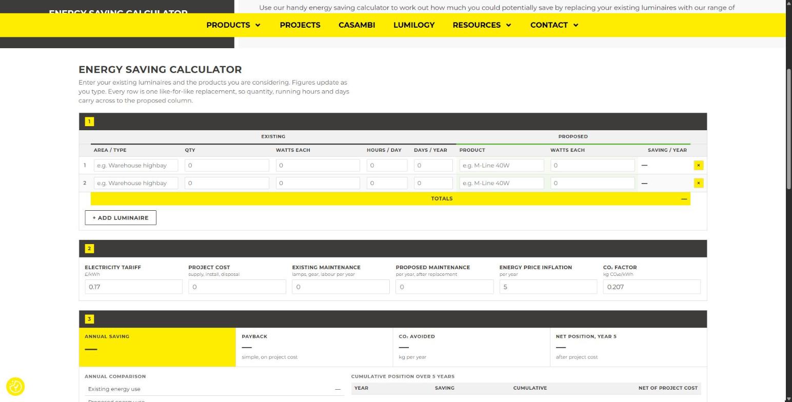Select proposed Watts Each field in row 1
The width and height of the screenshot is (792, 402).
(x=593, y=165)
